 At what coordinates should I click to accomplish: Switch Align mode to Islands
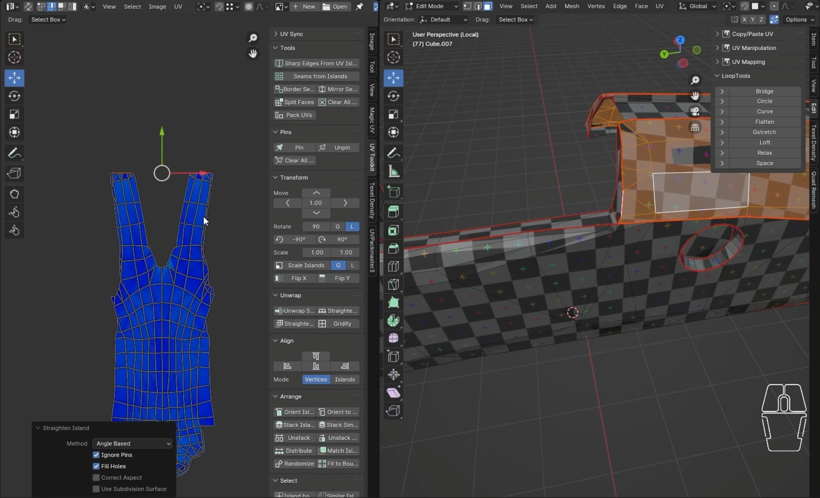[x=345, y=379]
